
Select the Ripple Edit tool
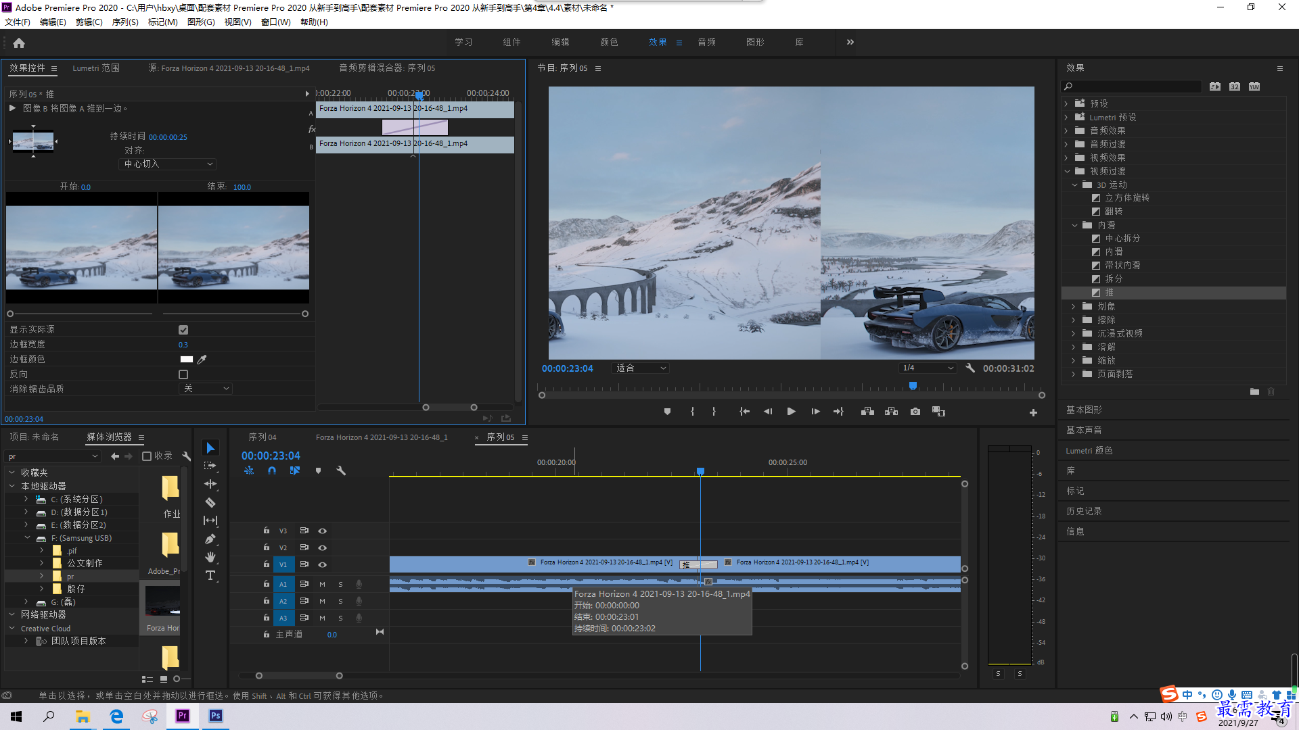[210, 484]
